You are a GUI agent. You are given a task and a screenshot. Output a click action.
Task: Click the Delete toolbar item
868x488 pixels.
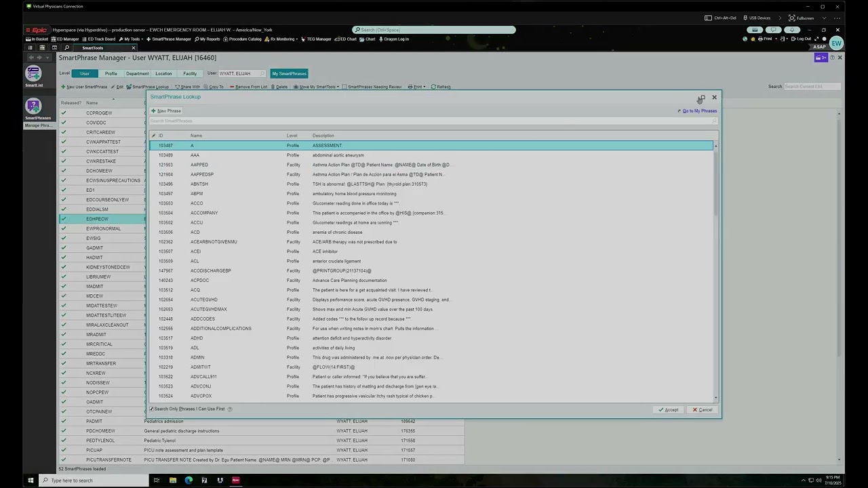[x=279, y=87]
